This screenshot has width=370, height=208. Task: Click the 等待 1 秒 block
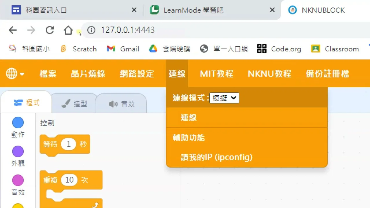(x=65, y=144)
